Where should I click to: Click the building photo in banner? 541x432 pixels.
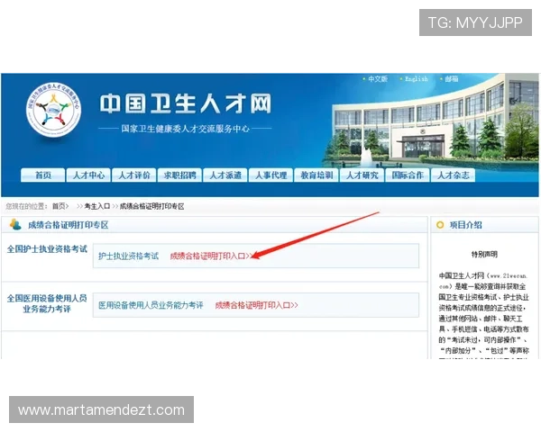coord(431,121)
